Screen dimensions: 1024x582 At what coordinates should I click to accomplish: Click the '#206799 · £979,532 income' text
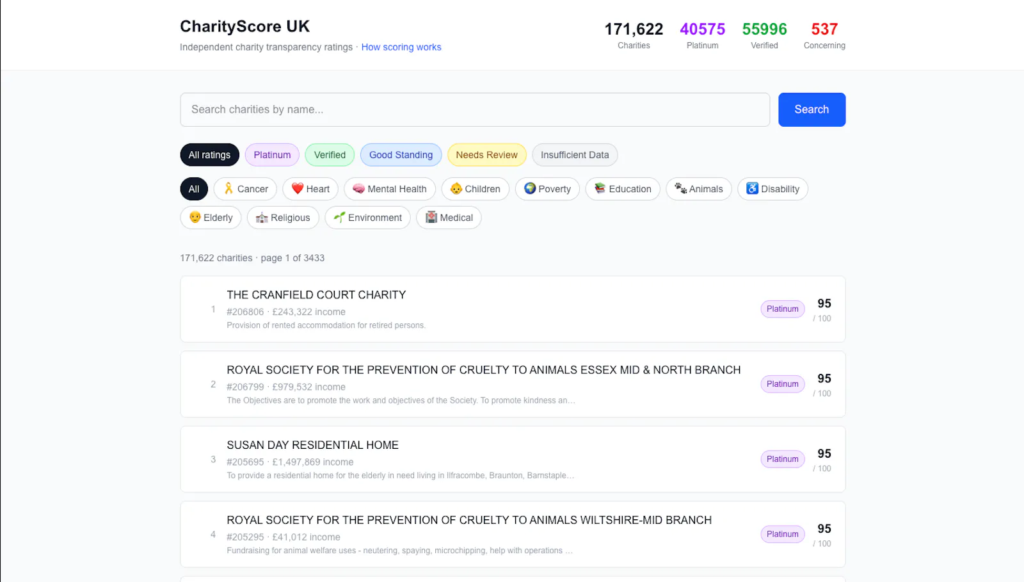click(286, 387)
